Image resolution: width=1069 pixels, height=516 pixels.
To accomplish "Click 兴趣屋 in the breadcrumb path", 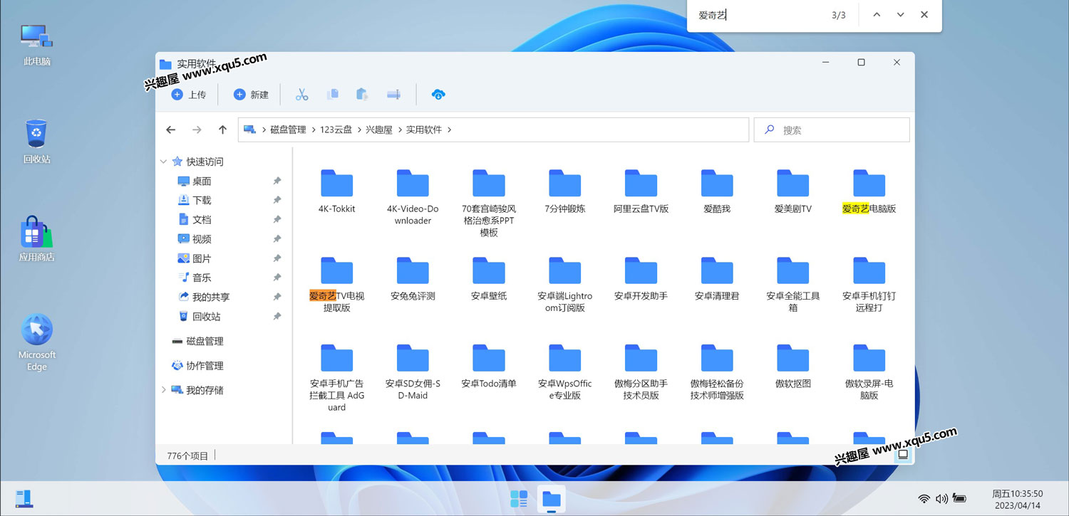I will [379, 130].
